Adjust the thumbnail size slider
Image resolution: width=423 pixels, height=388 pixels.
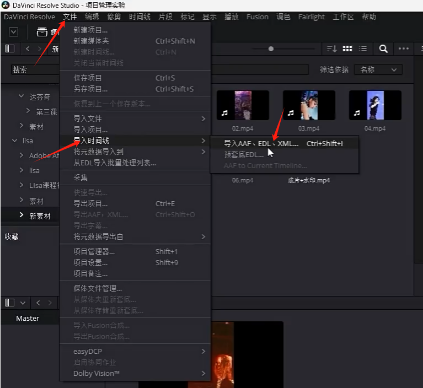(271, 49)
